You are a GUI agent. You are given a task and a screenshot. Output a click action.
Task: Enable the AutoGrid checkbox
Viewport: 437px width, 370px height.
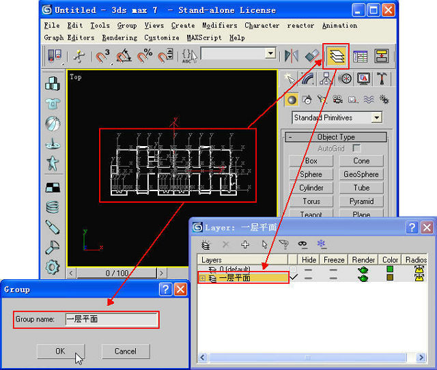pos(356,148)
